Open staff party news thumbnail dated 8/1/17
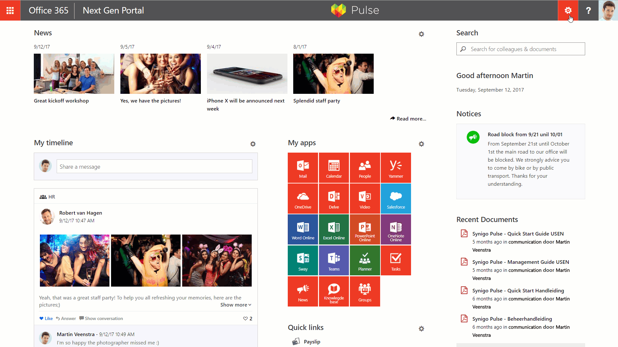The height and width of the screenshot is (347, 618). (x=333, y=74)
